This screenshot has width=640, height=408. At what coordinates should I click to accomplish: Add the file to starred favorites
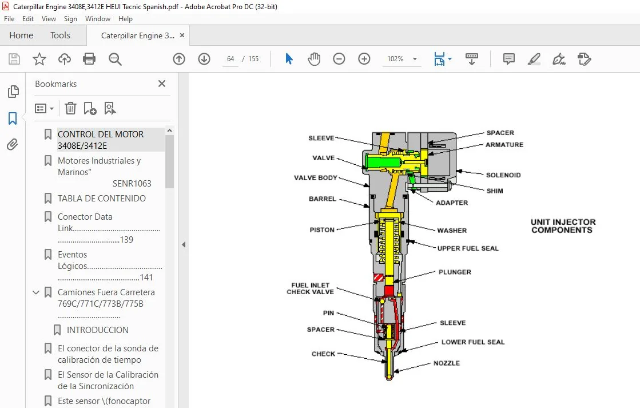pyautogui.click(x=39, y=59)
